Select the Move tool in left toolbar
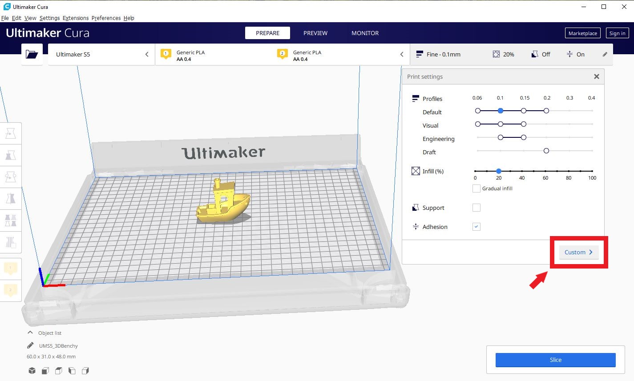 click(10, 133)
